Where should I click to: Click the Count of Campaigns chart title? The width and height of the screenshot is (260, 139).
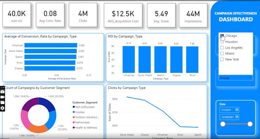[x=37, y=88]
